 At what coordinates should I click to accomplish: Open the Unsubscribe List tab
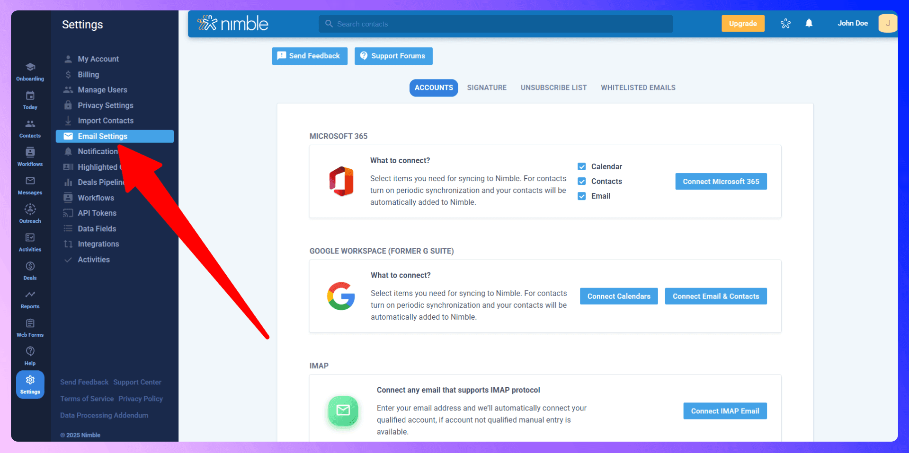(553, 87)
